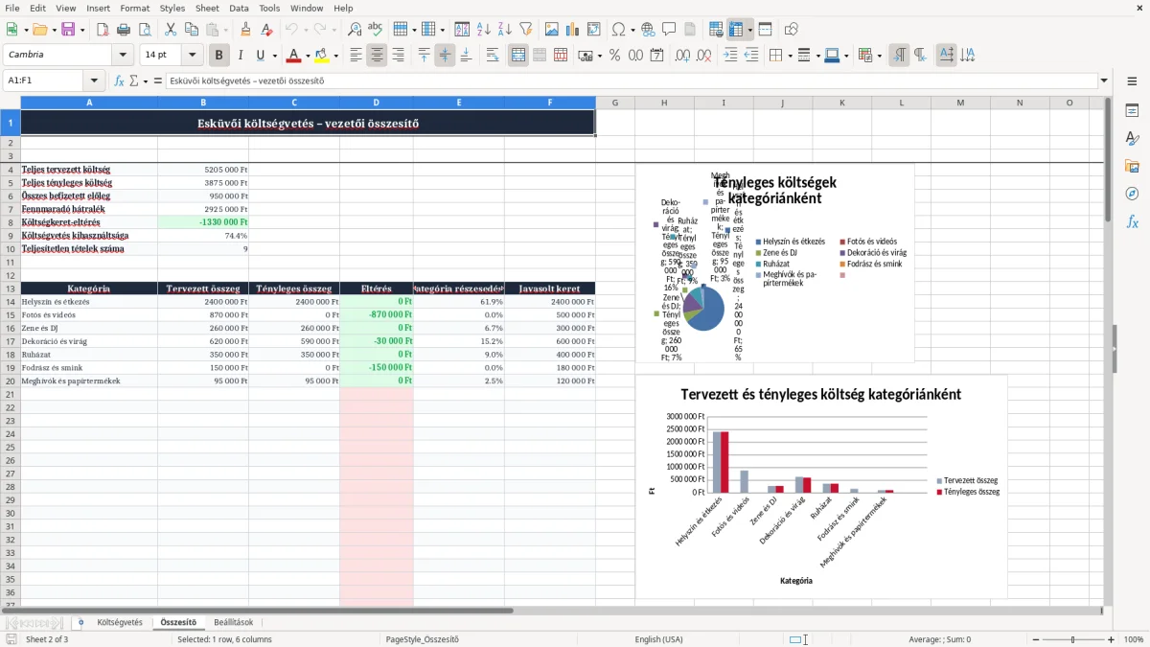Toggle Align Left
Viewport: 1150px width, 647px height.
coord(356,56)
